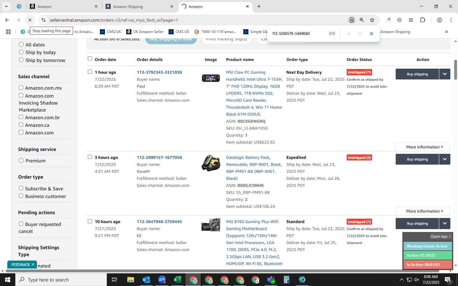Show more bookmarks with the double chevron

(x=446, y=32)
